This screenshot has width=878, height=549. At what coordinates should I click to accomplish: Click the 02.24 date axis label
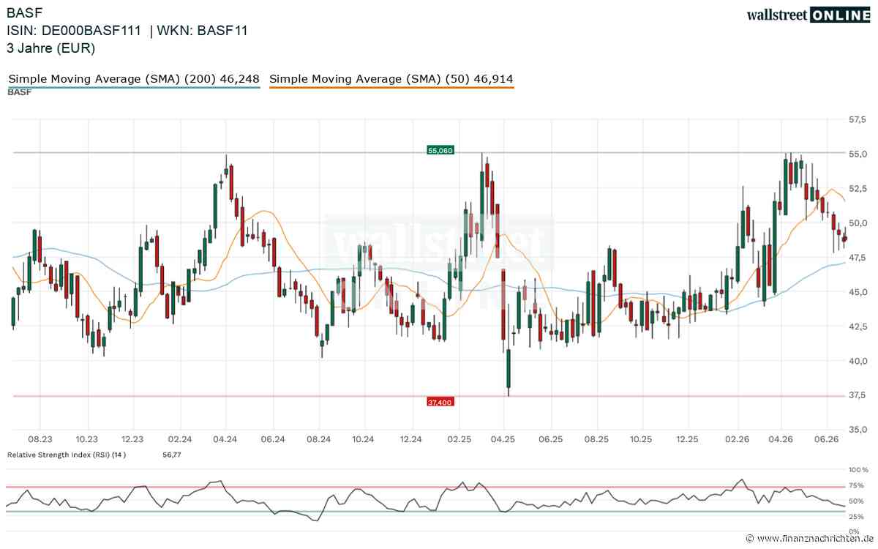click(x=179, y=439)
